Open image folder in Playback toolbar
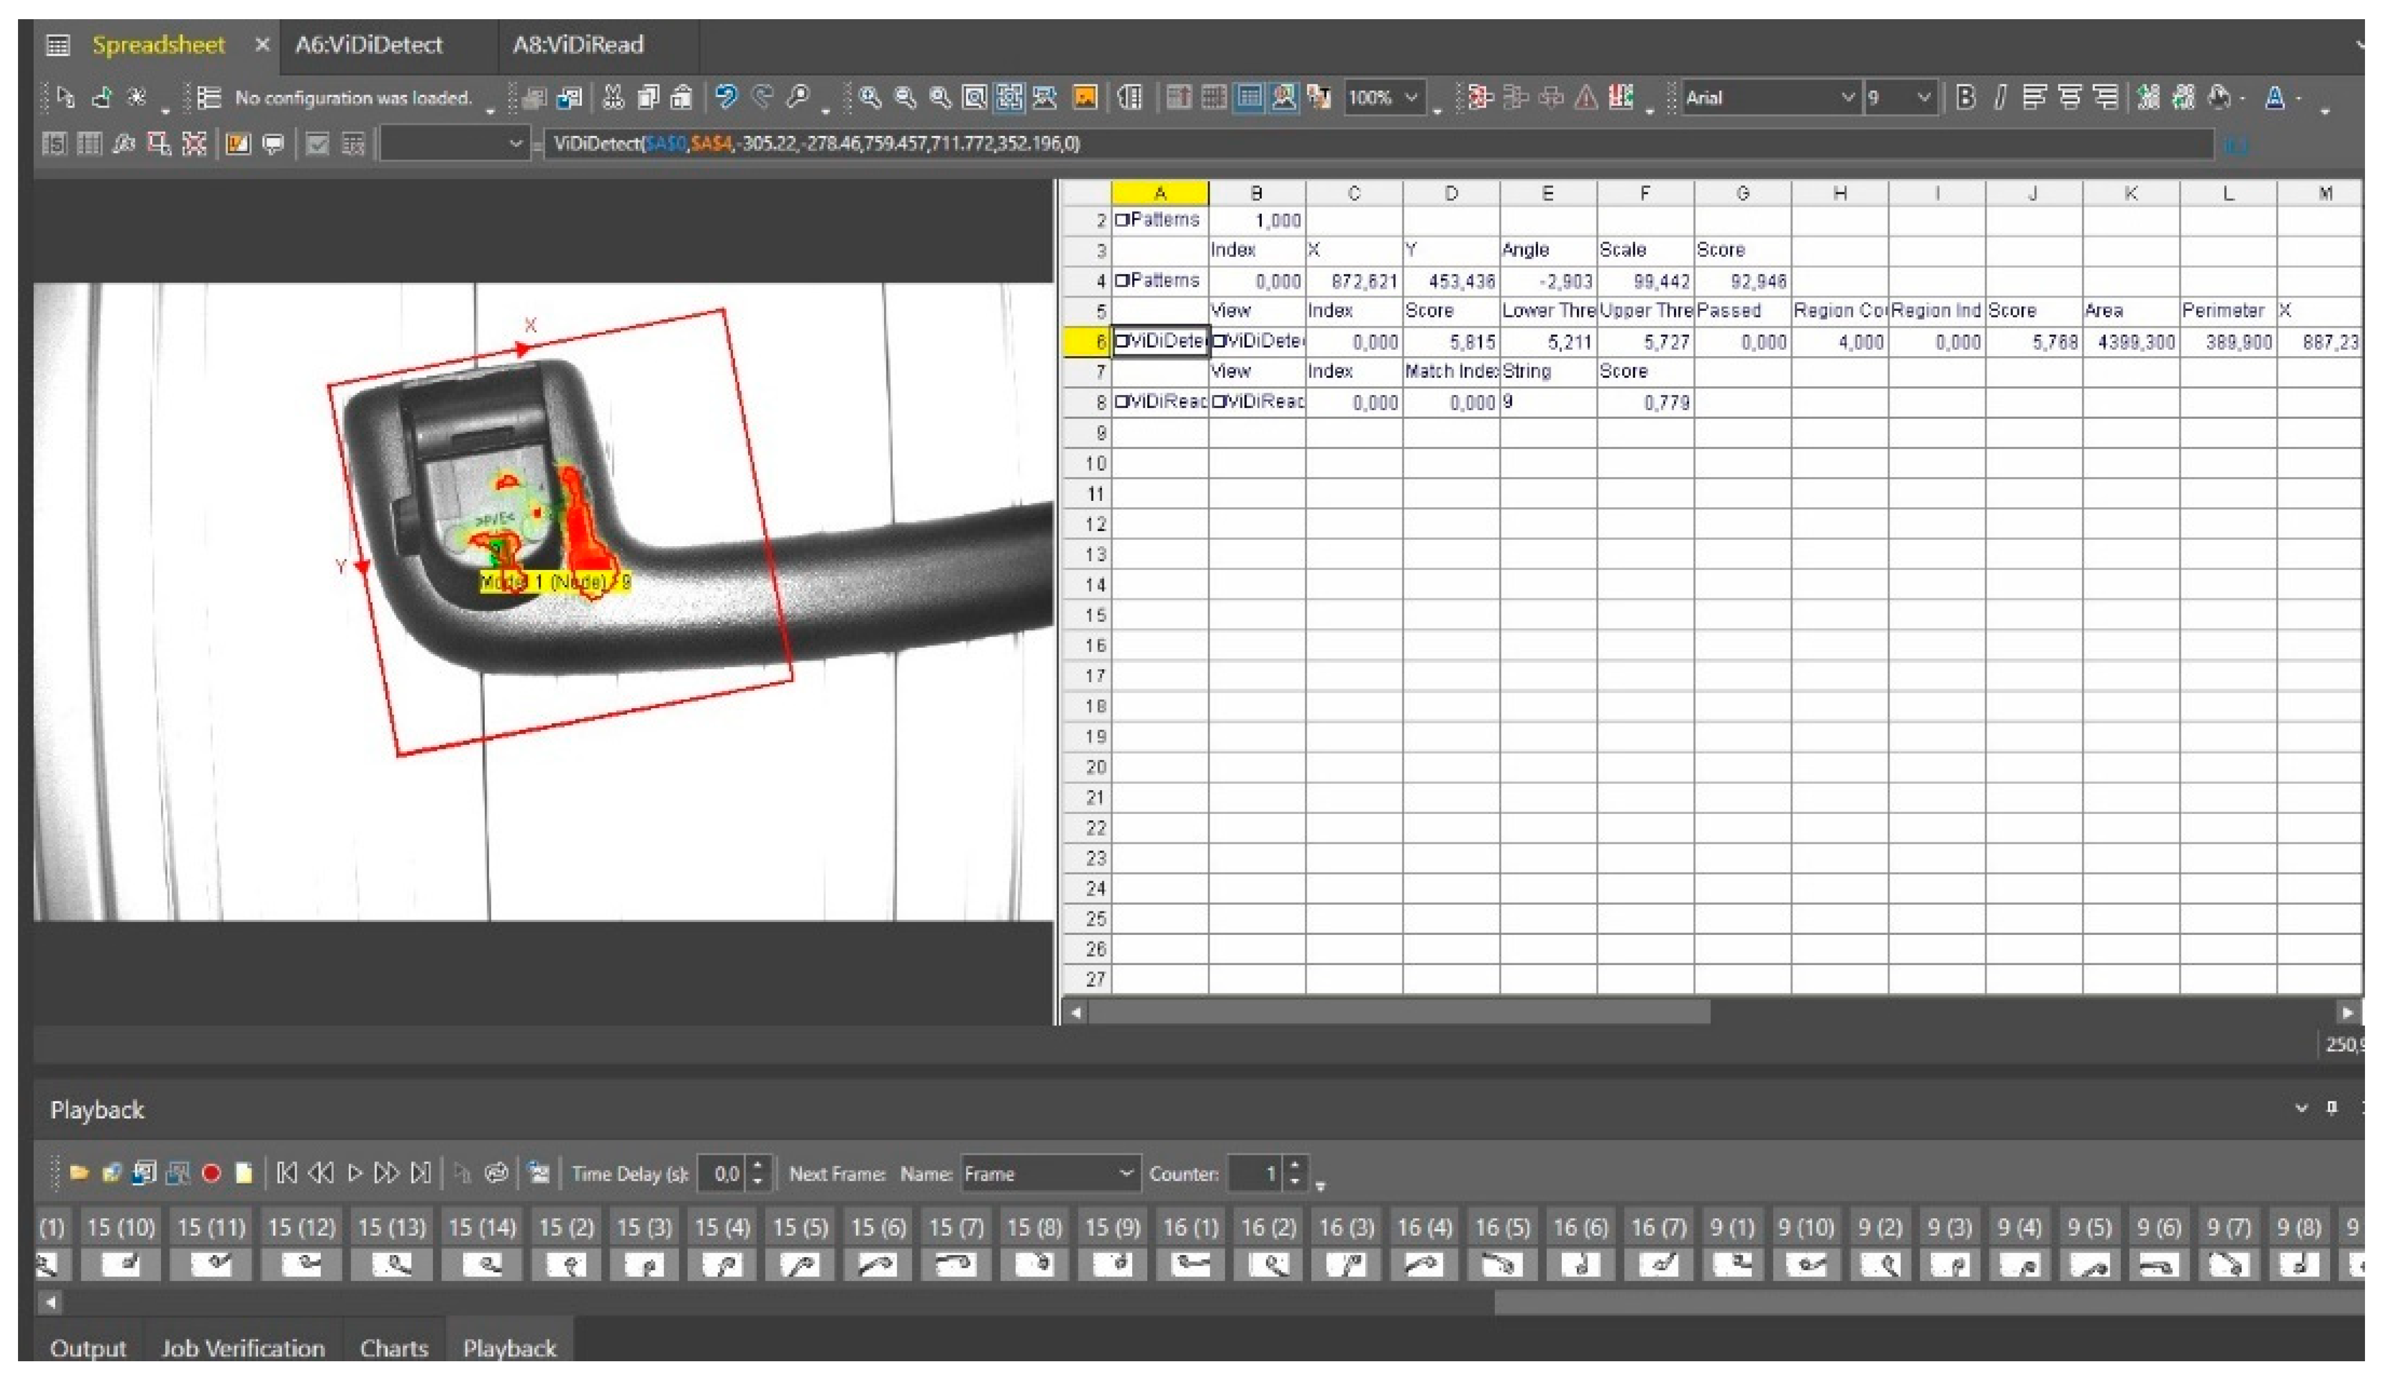Screen dimensions: 2383x1381 (80, 1173)
